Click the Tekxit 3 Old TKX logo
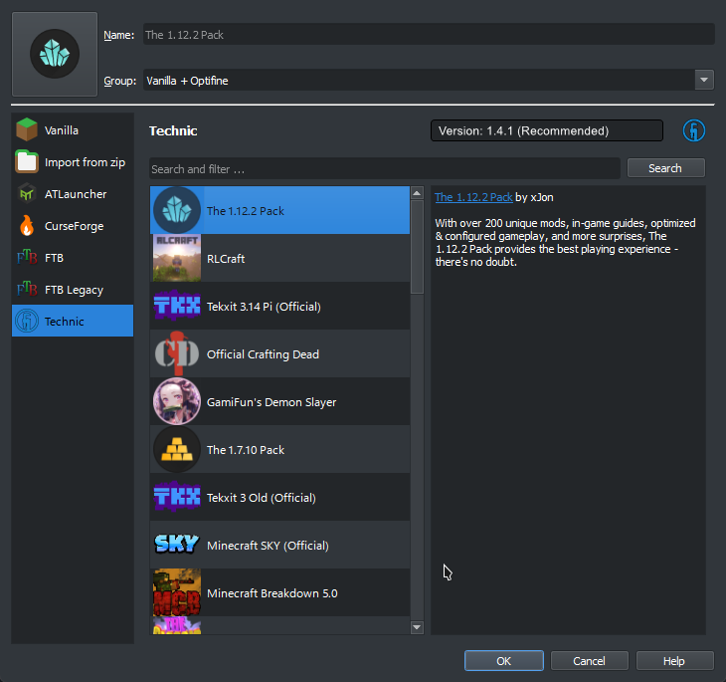The width and height of the screenshot is (726, 682). pos(177,497)
